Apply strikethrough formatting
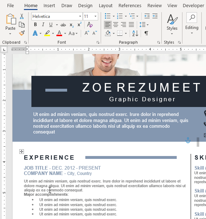 coord(63,25)
